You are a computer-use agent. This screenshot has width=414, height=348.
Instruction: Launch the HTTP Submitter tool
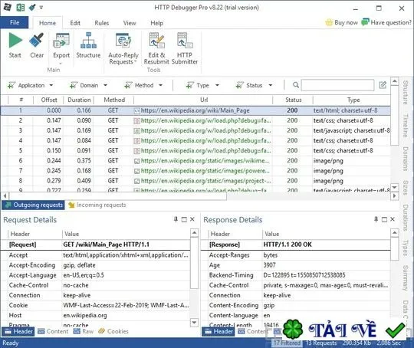point(185,40)
